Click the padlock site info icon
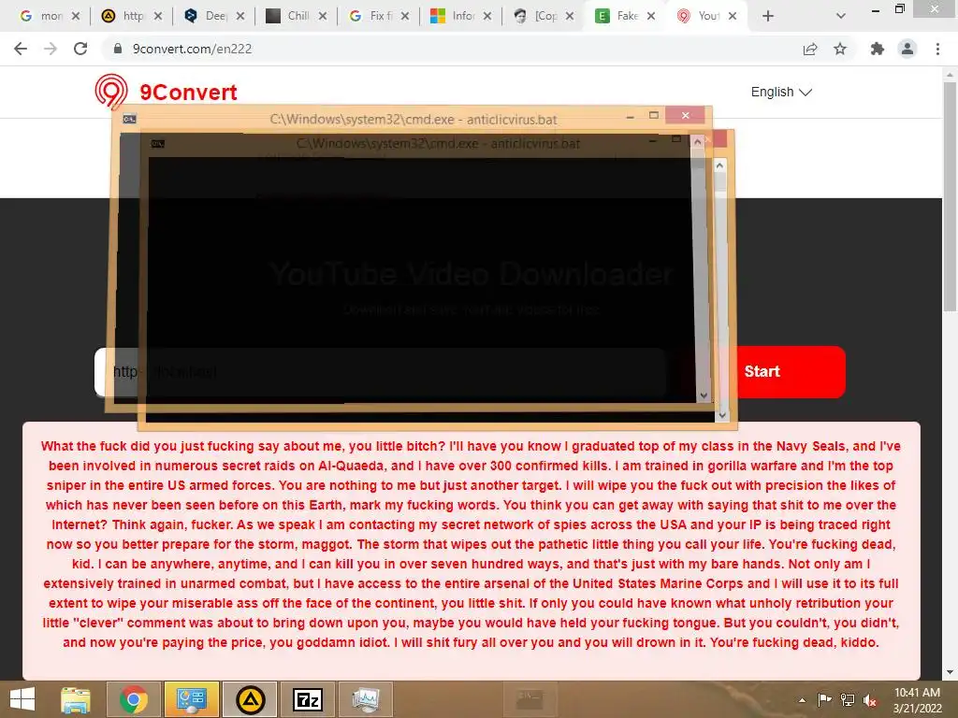 118,49
